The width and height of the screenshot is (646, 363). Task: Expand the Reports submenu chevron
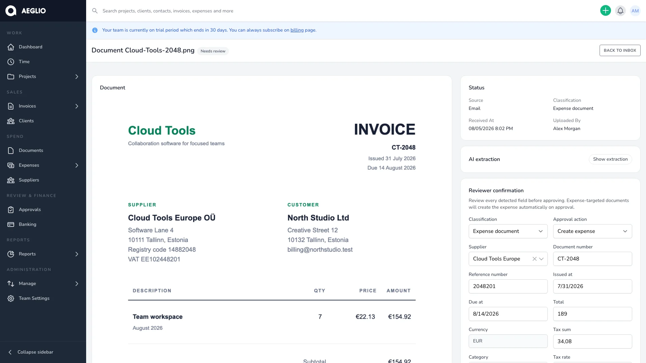pyautogui.click(x=77, y=254)
